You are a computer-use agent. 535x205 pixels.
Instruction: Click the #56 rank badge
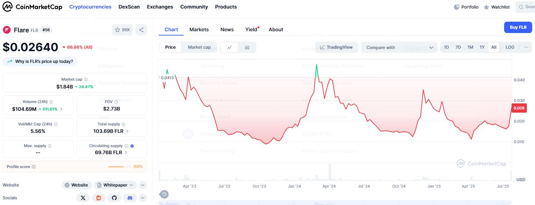[x=46, y=30]
